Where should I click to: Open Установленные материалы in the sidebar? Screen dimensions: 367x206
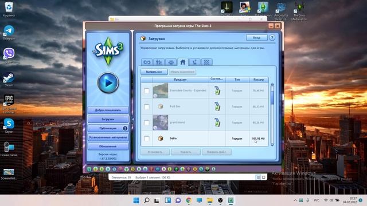108,137
